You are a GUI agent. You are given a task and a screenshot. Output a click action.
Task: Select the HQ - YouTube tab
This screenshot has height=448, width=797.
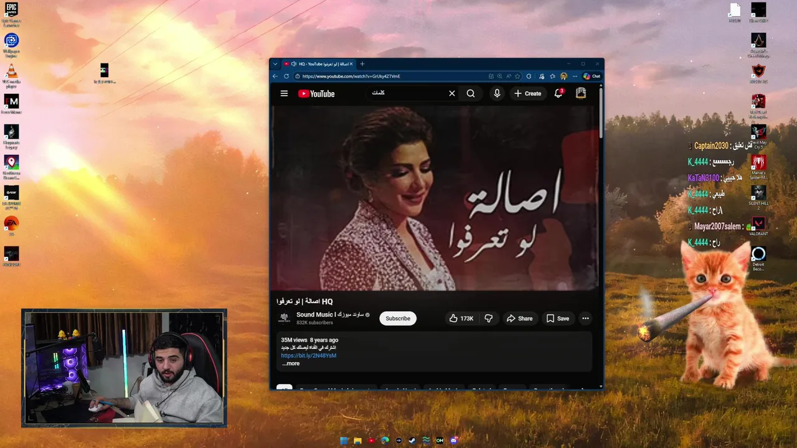point(319,63)
